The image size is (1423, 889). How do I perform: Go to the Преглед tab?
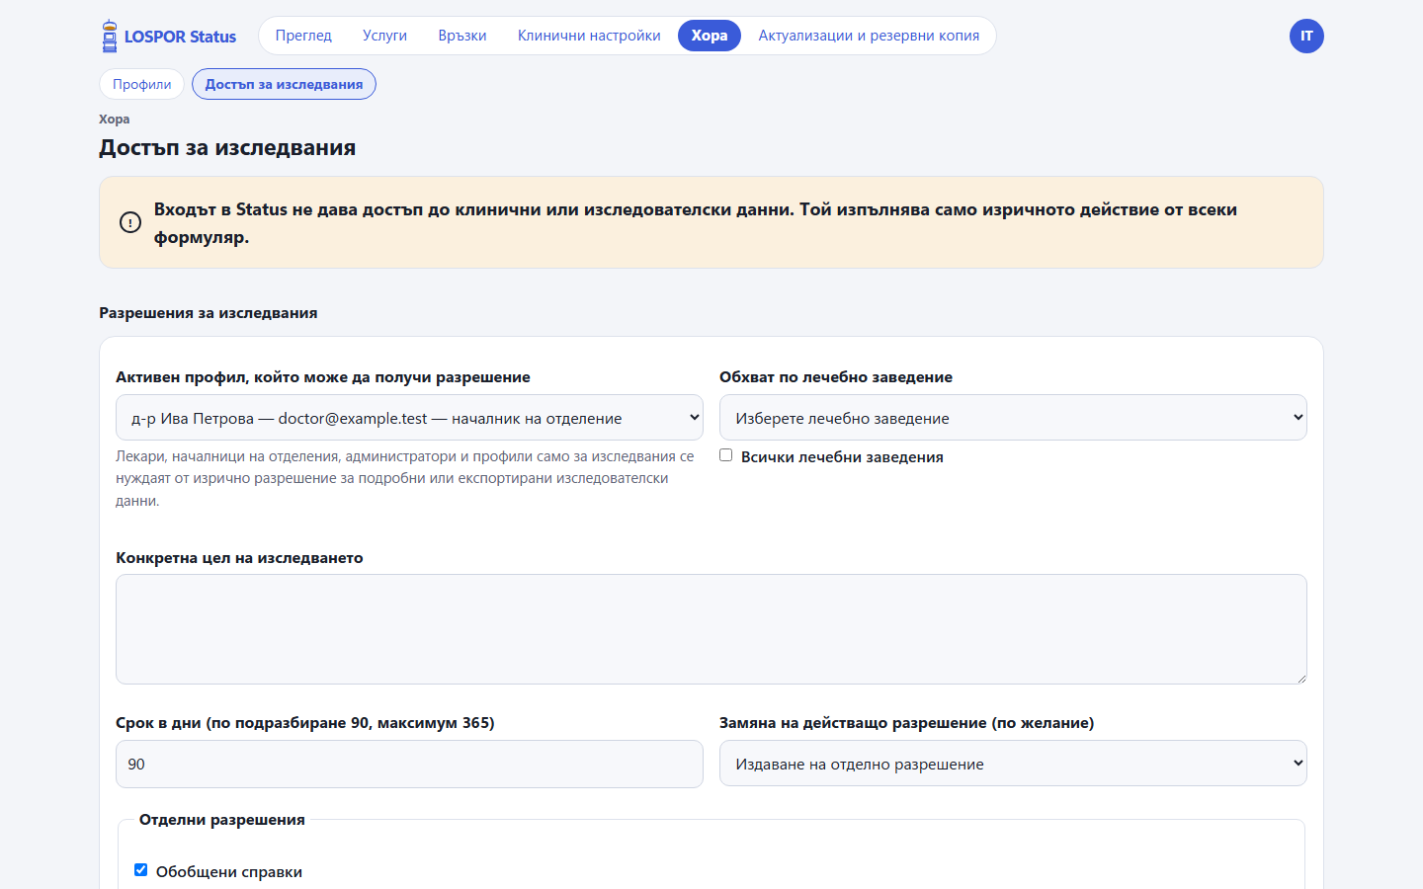(303, 36)
